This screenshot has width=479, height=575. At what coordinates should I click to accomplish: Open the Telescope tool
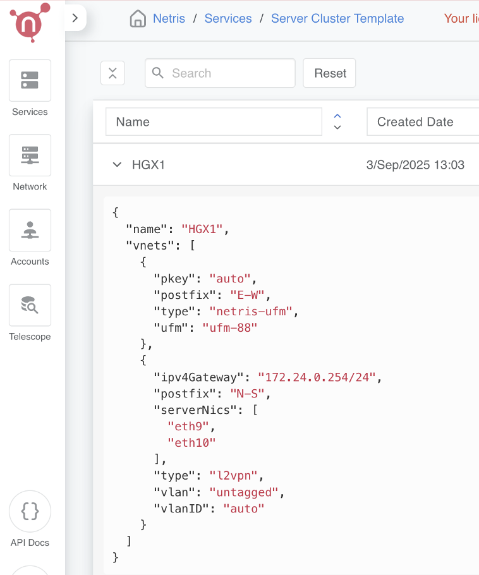click(x=30, y=305)
